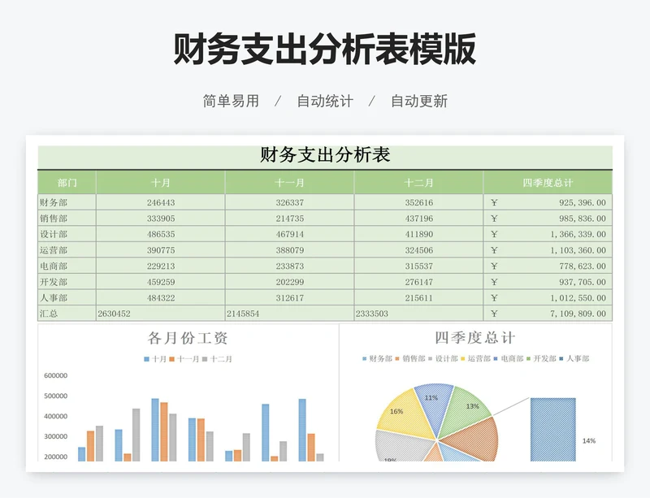The width and height of the screenshot is (650, 498).
Task: Click the 运营部 row label in table
Action: click(x=54, y=250)
